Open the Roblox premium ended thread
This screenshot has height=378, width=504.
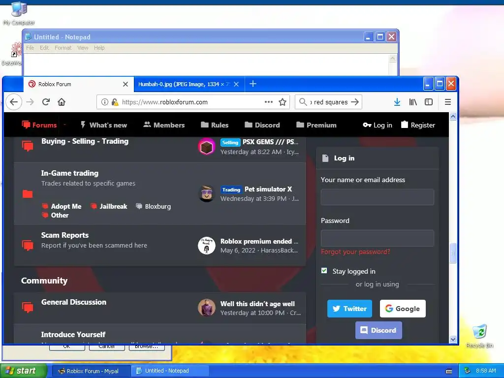click(x=259, y=241)
